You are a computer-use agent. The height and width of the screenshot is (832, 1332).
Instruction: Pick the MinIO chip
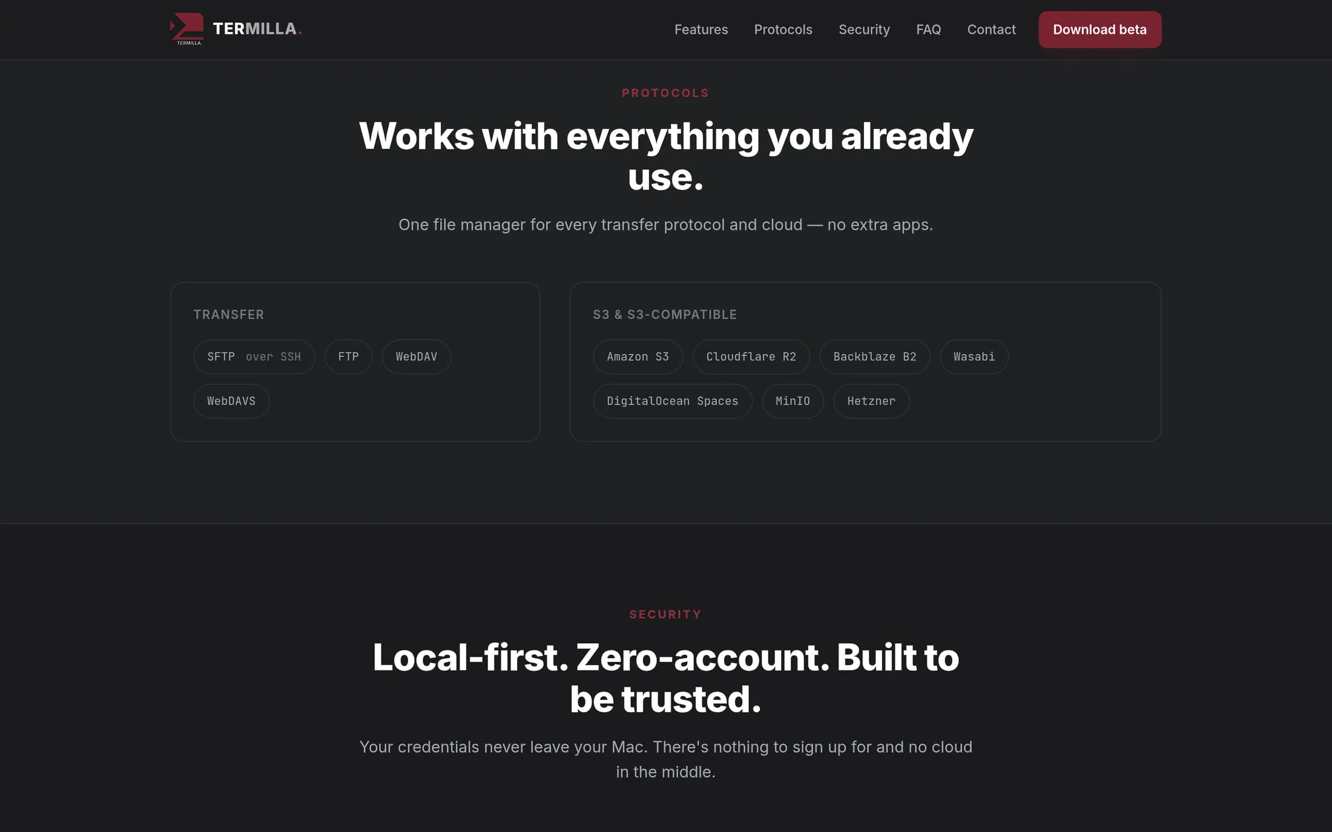(x=793, y=401)
